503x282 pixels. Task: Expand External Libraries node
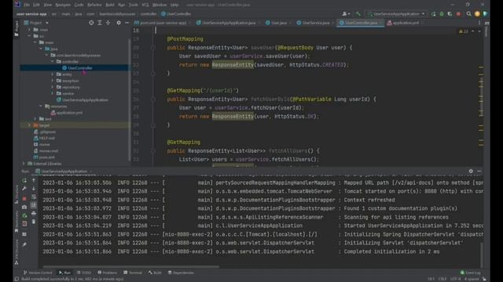point(24,164)
